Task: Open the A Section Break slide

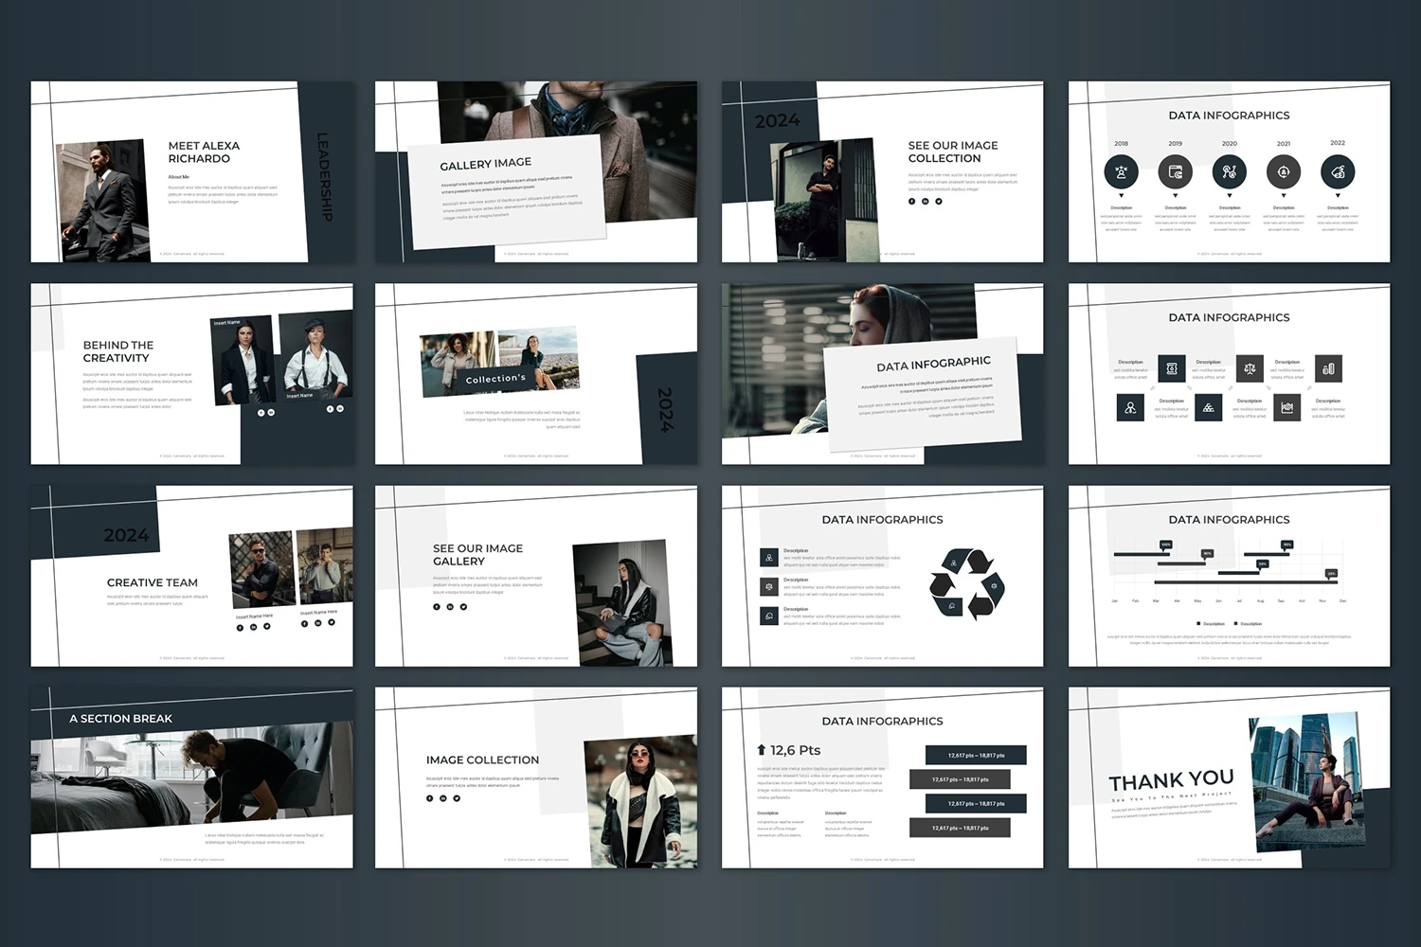Action: pyautogui.click(x=192, y=777)
